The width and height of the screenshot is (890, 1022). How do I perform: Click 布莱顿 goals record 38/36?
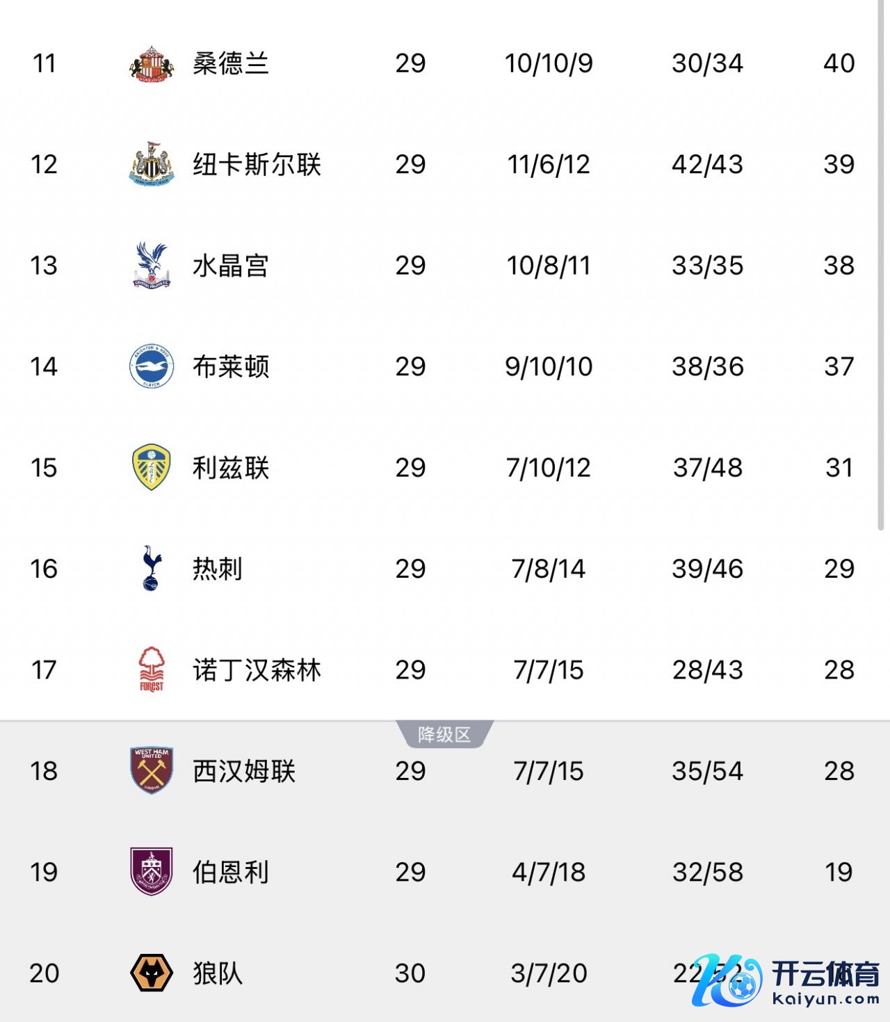click(707, 366)
